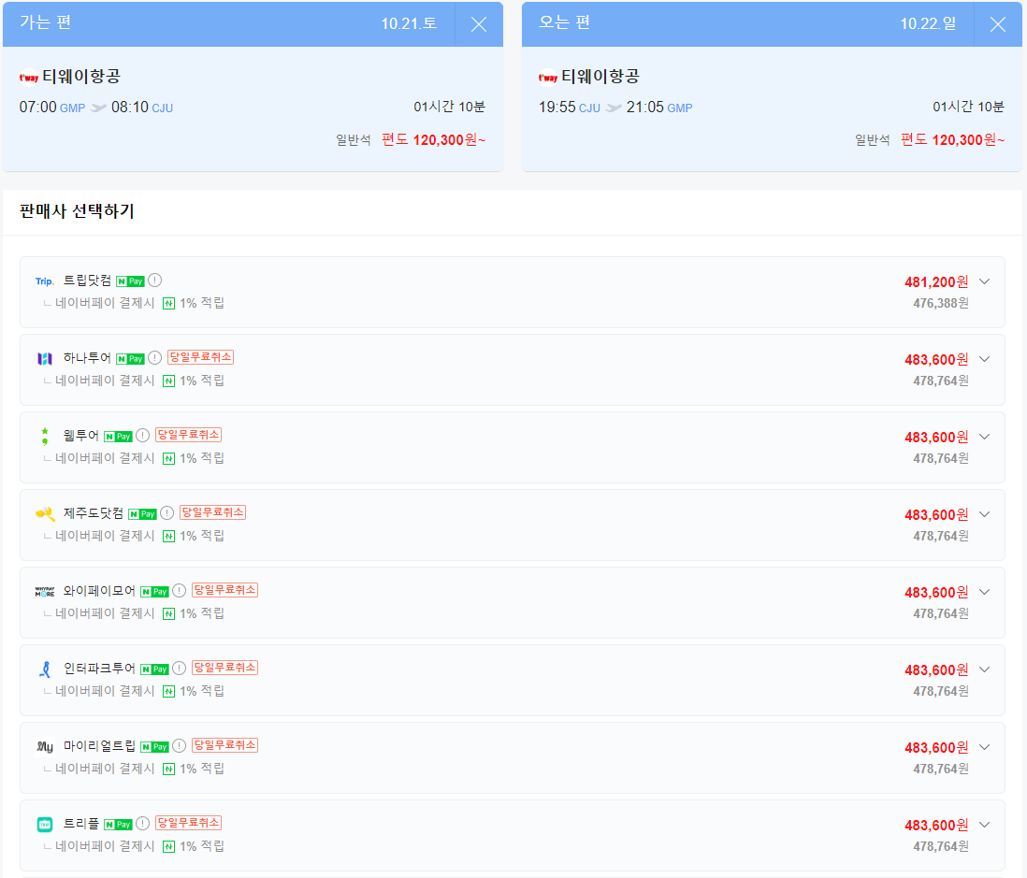Click N Pay badge beside 트립닷컴
The width and height of the screenshot is (1027, 878).
coord(130,281)
